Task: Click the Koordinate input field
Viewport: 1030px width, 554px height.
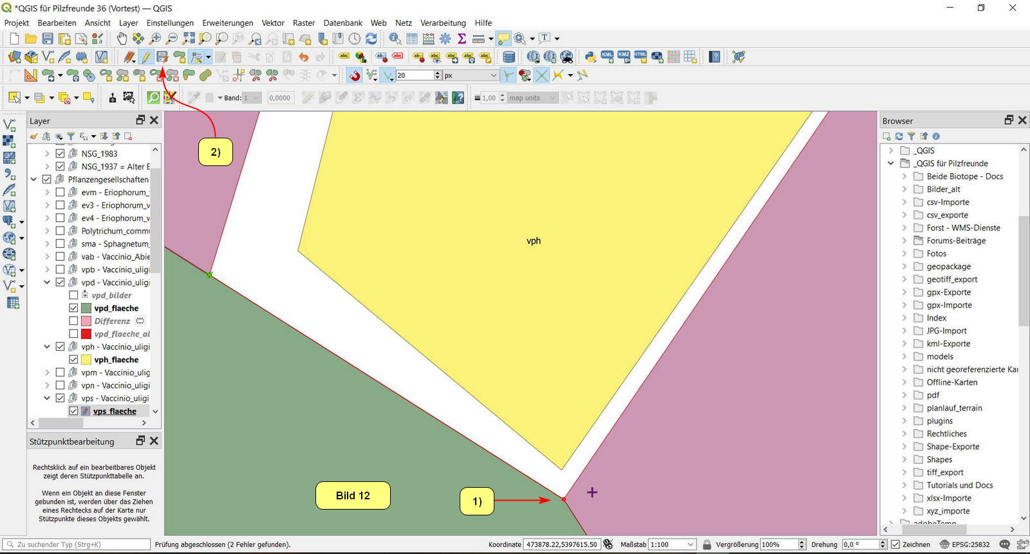Action: pyautogui.click(x=561, y=544)
